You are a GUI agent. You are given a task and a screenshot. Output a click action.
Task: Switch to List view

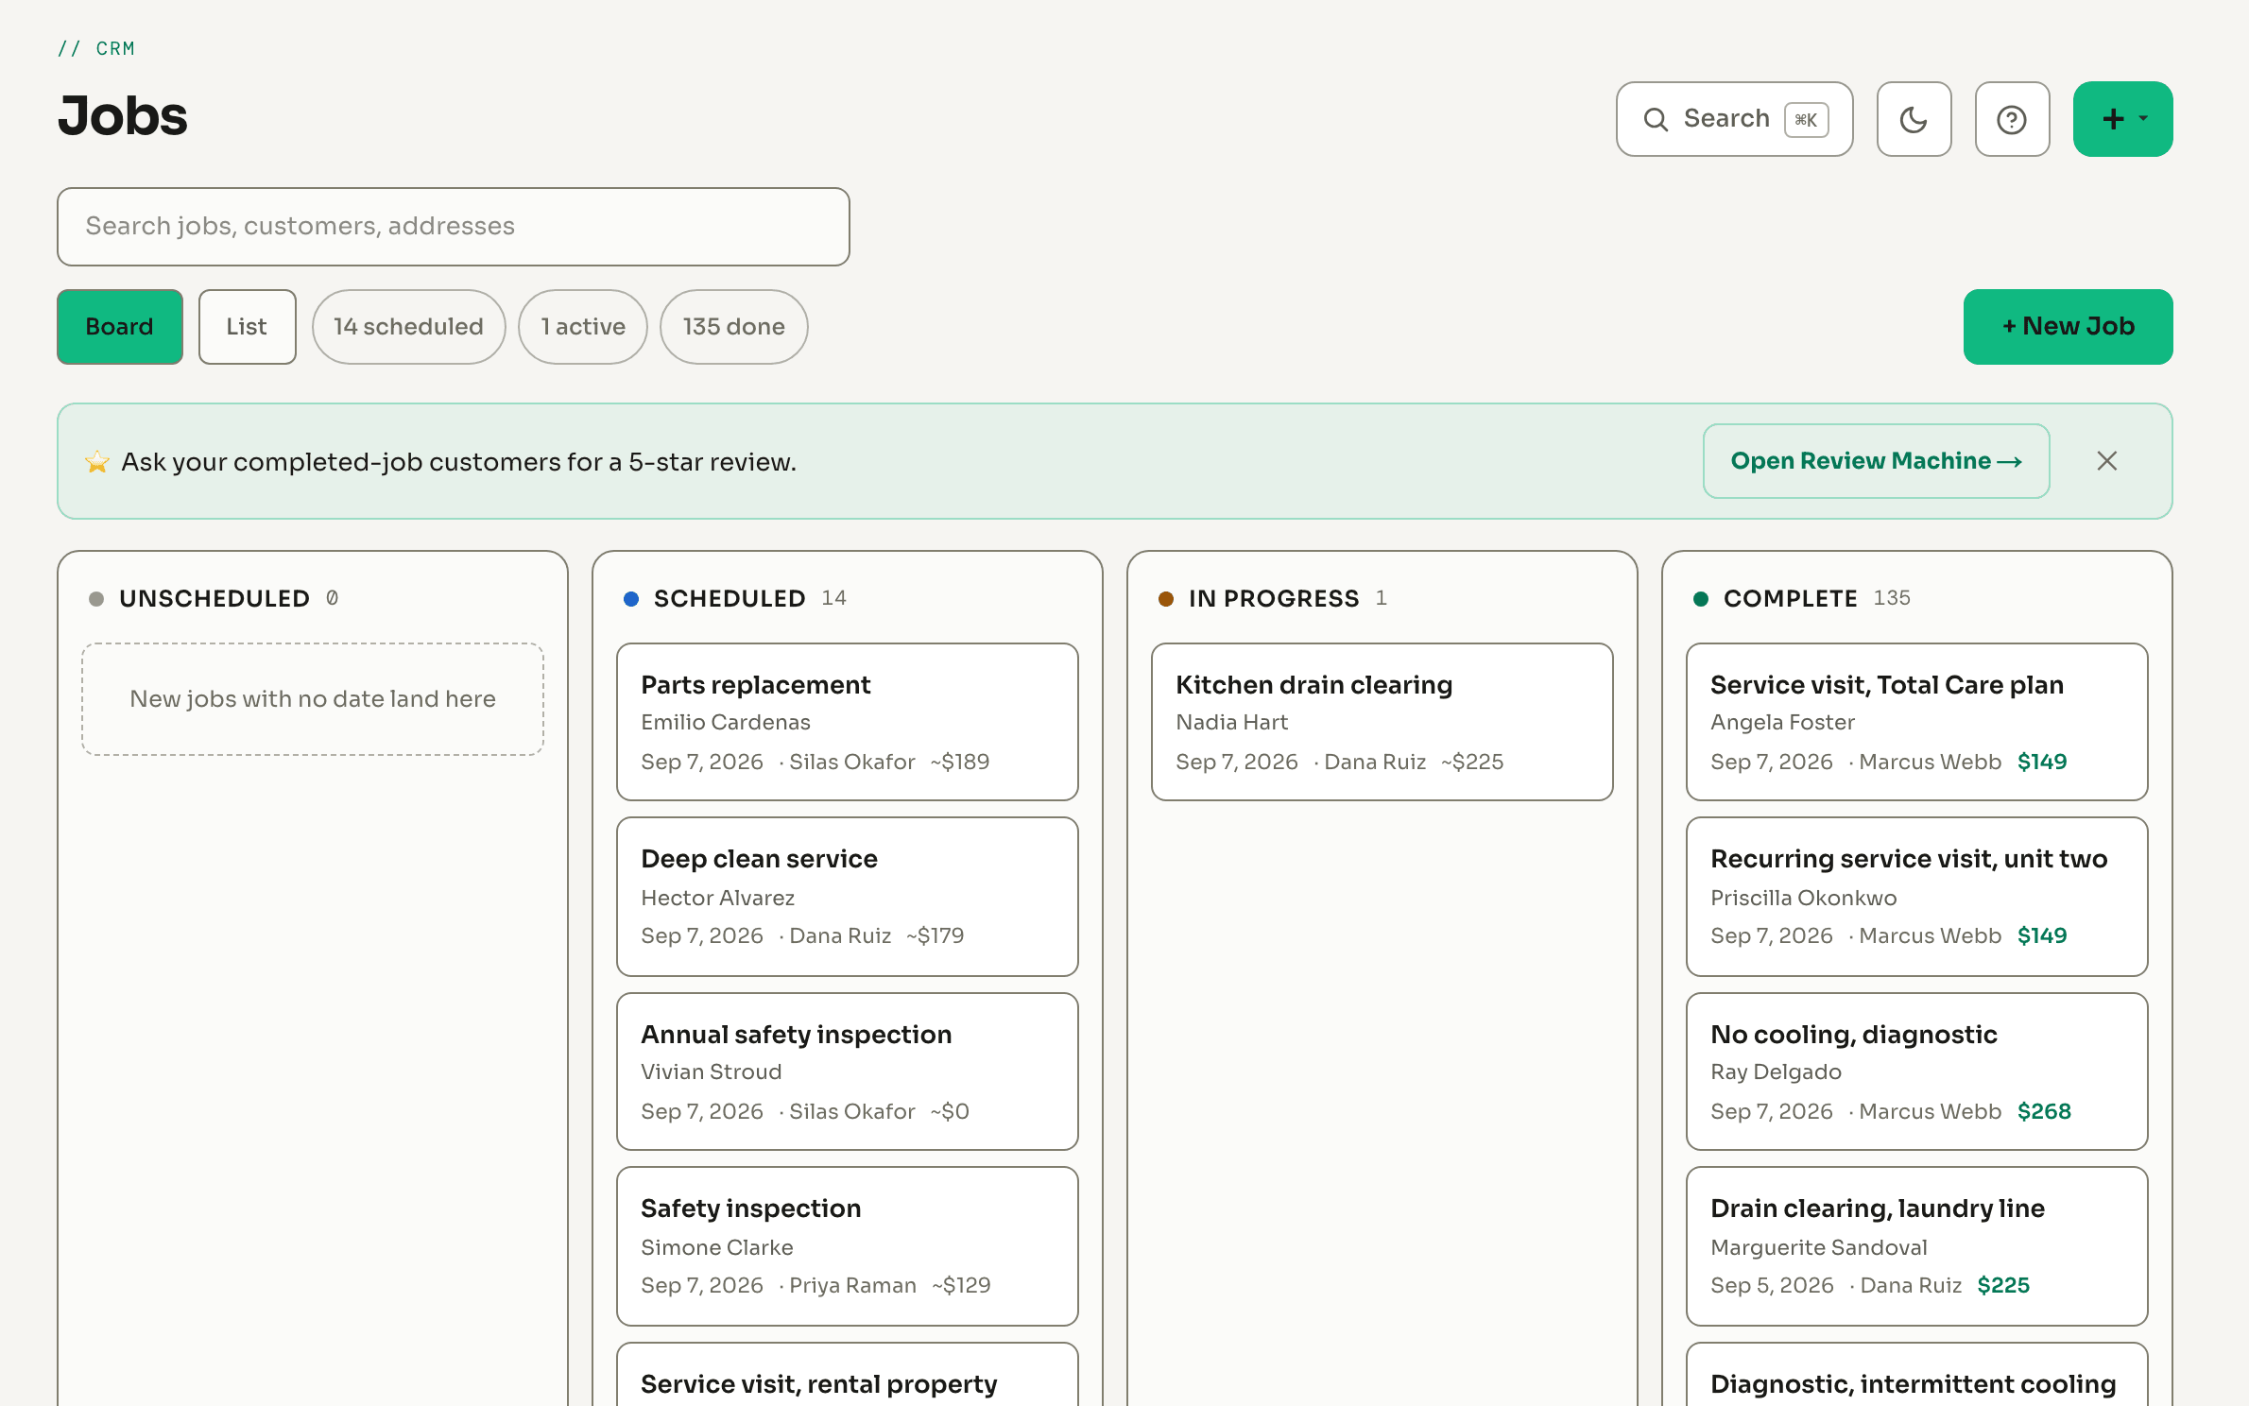(x=247, y=327)
